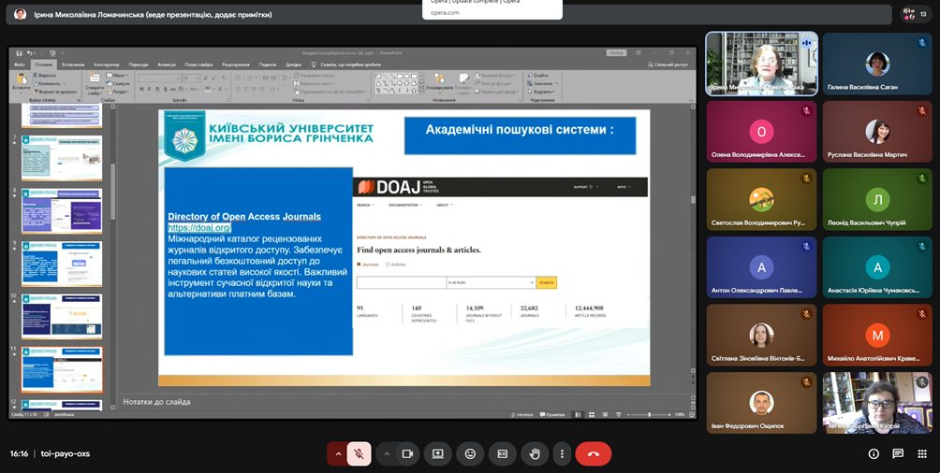The width and height of the screenshot is (940, 473).
Task: Open the three-dot more options menu
Action: [562, 453]
